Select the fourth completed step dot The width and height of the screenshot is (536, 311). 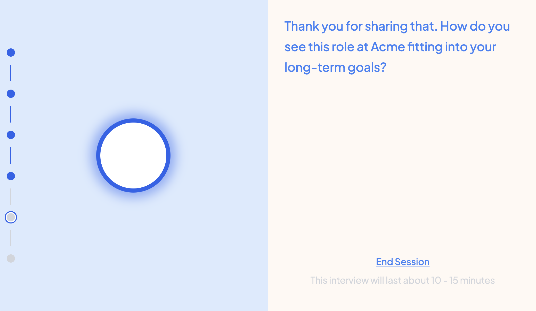tap(11, 176)
